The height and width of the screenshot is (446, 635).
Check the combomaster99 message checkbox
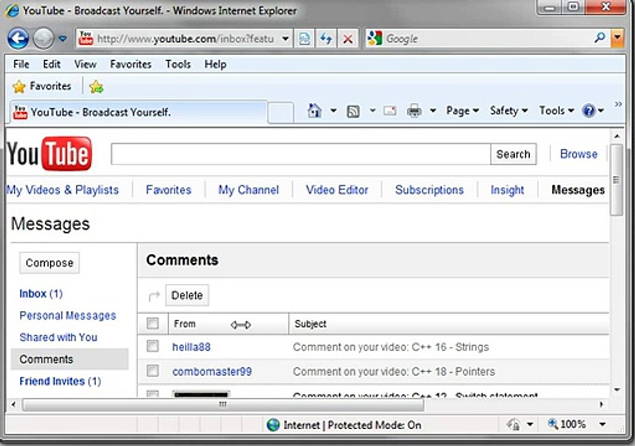pos(153,370)
